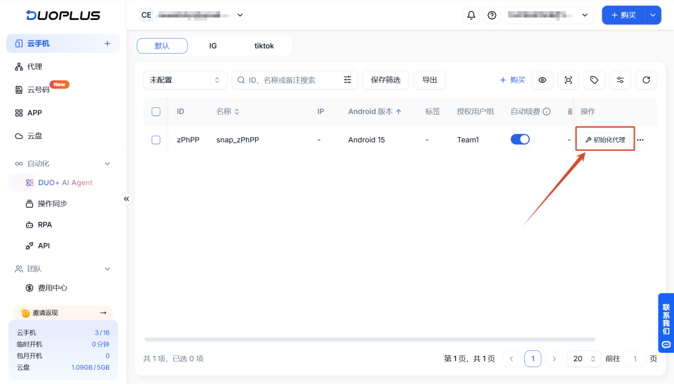The image size is (674, 384).
Task: Click info icon next to 自动续费
Action: [547, 112]
